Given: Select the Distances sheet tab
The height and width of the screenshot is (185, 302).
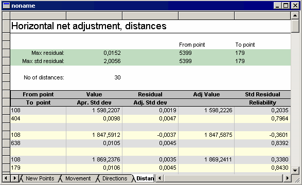Looking at the screenshot, I should [145, 178].
